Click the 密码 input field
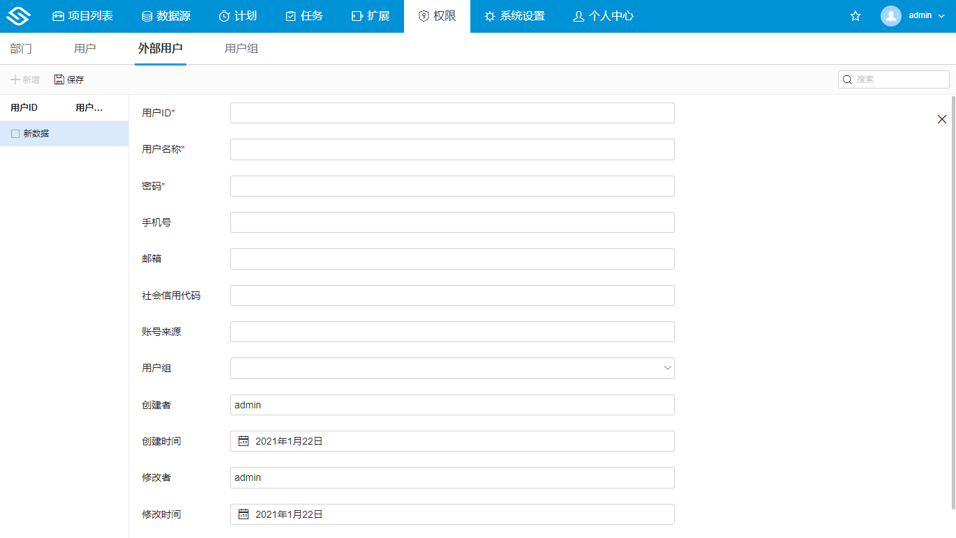Image resolution: width=956 pixels, height=538 pixels. [x=452, y=186]
